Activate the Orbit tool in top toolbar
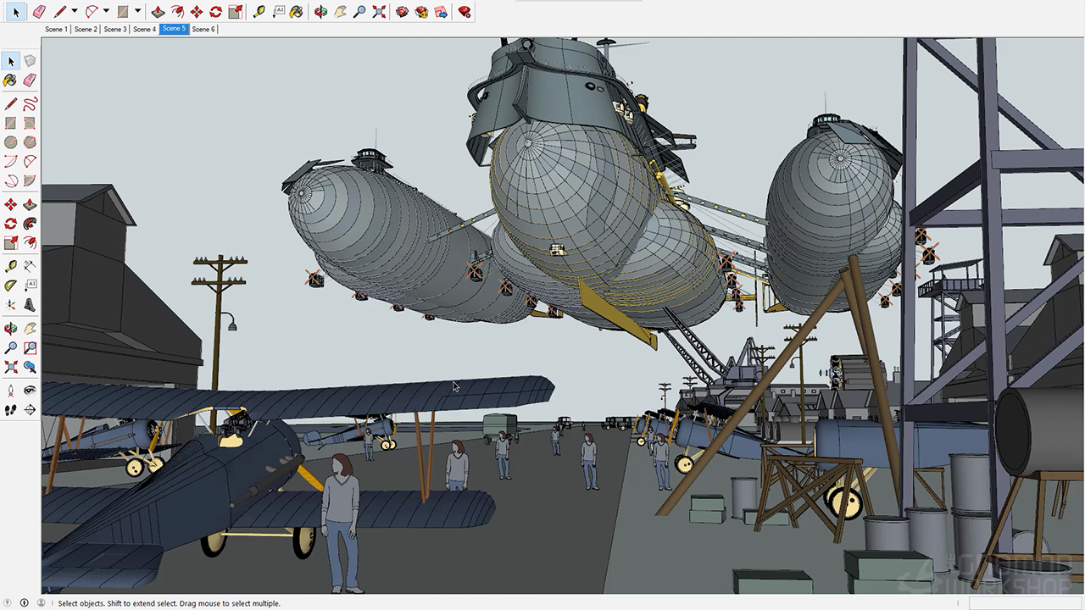 [320, 12]
